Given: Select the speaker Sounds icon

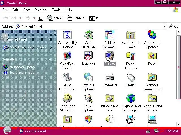Looking at the screenshot, I should tap(110, 119).
